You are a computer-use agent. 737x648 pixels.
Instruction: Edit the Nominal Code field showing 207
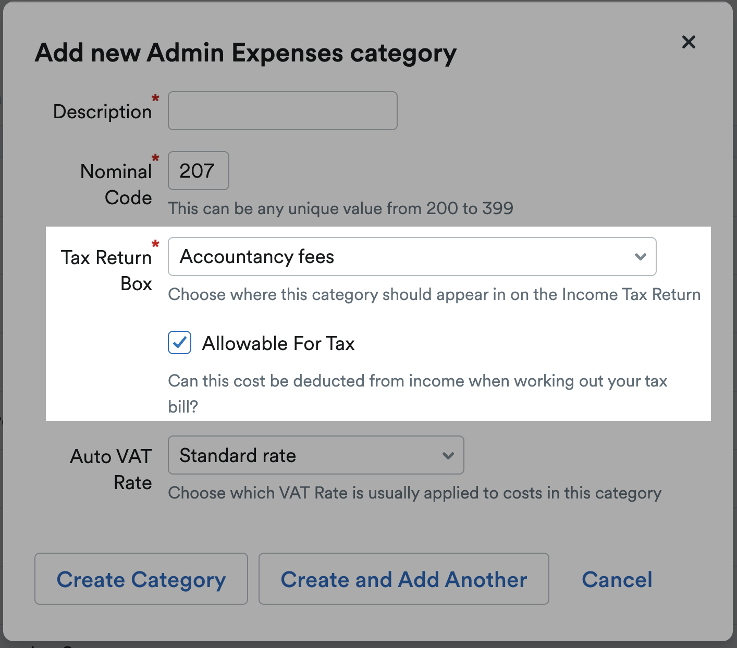tap(199, 171)
